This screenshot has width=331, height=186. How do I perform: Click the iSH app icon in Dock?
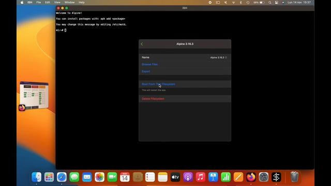click(276, 177)
